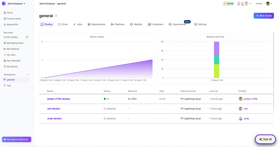Click the sleeping status of andy-devbox
This screenshot has height=147, width=279.
pos(110,118)
